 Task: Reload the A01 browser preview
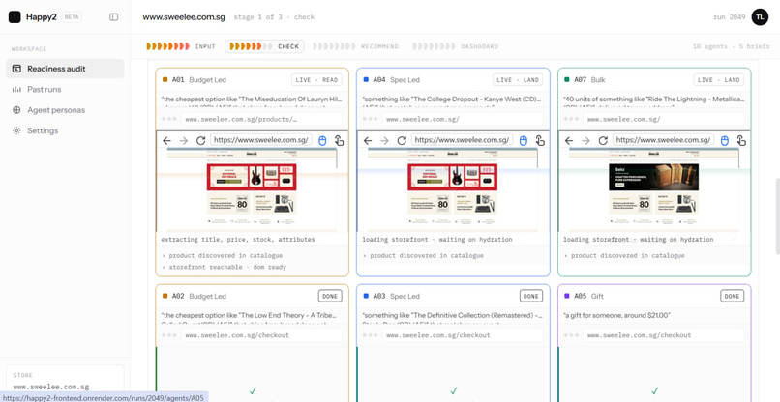click(x=200, y=141)
